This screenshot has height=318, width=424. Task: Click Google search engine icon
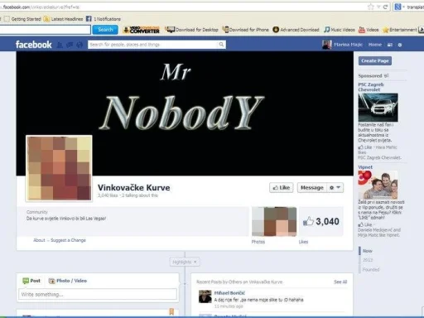click(397, 7)
